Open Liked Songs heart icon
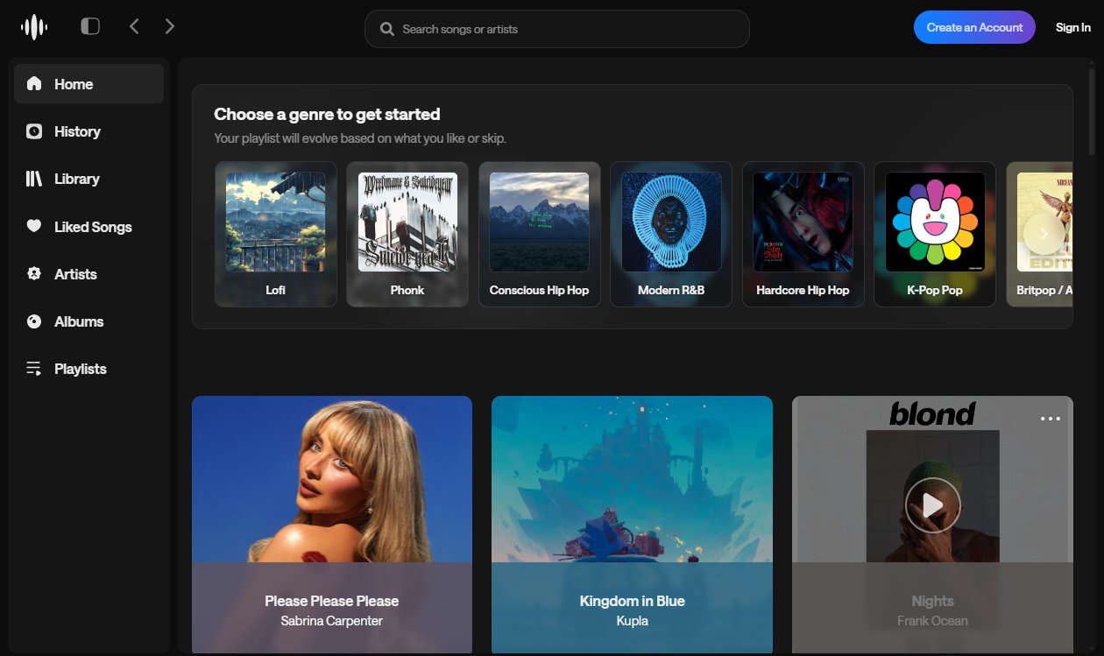Image resolution: width=1104 pixels, height=656 pixels. (x=34, y=226)
